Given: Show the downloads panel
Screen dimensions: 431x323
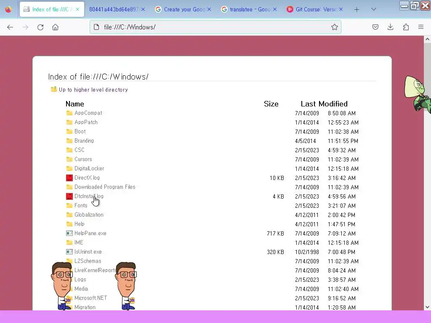Looking at the screenshot, I should [390, 27].
